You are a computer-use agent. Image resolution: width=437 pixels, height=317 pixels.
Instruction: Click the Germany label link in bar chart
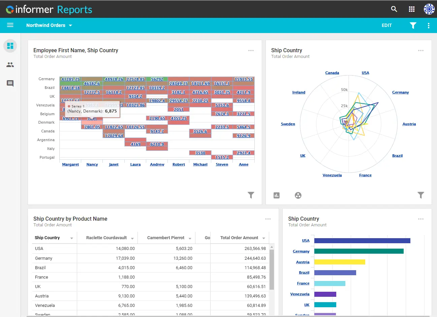[301, 251]
